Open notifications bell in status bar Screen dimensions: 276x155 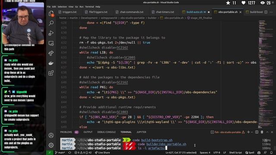[271, 152]
